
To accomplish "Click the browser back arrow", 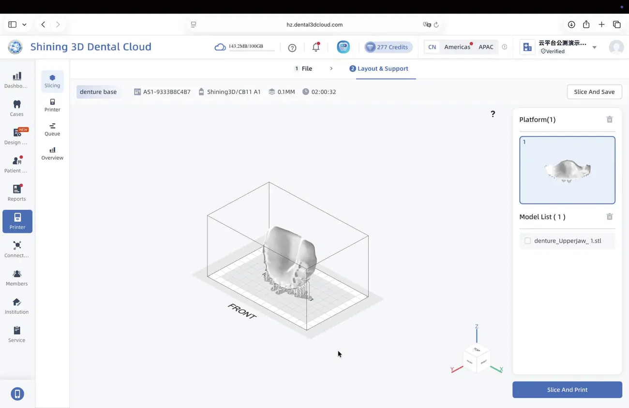I will [43, 25].
